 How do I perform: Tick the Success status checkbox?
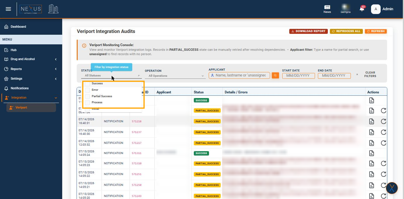pyautogui.click(x=87, y=84)
